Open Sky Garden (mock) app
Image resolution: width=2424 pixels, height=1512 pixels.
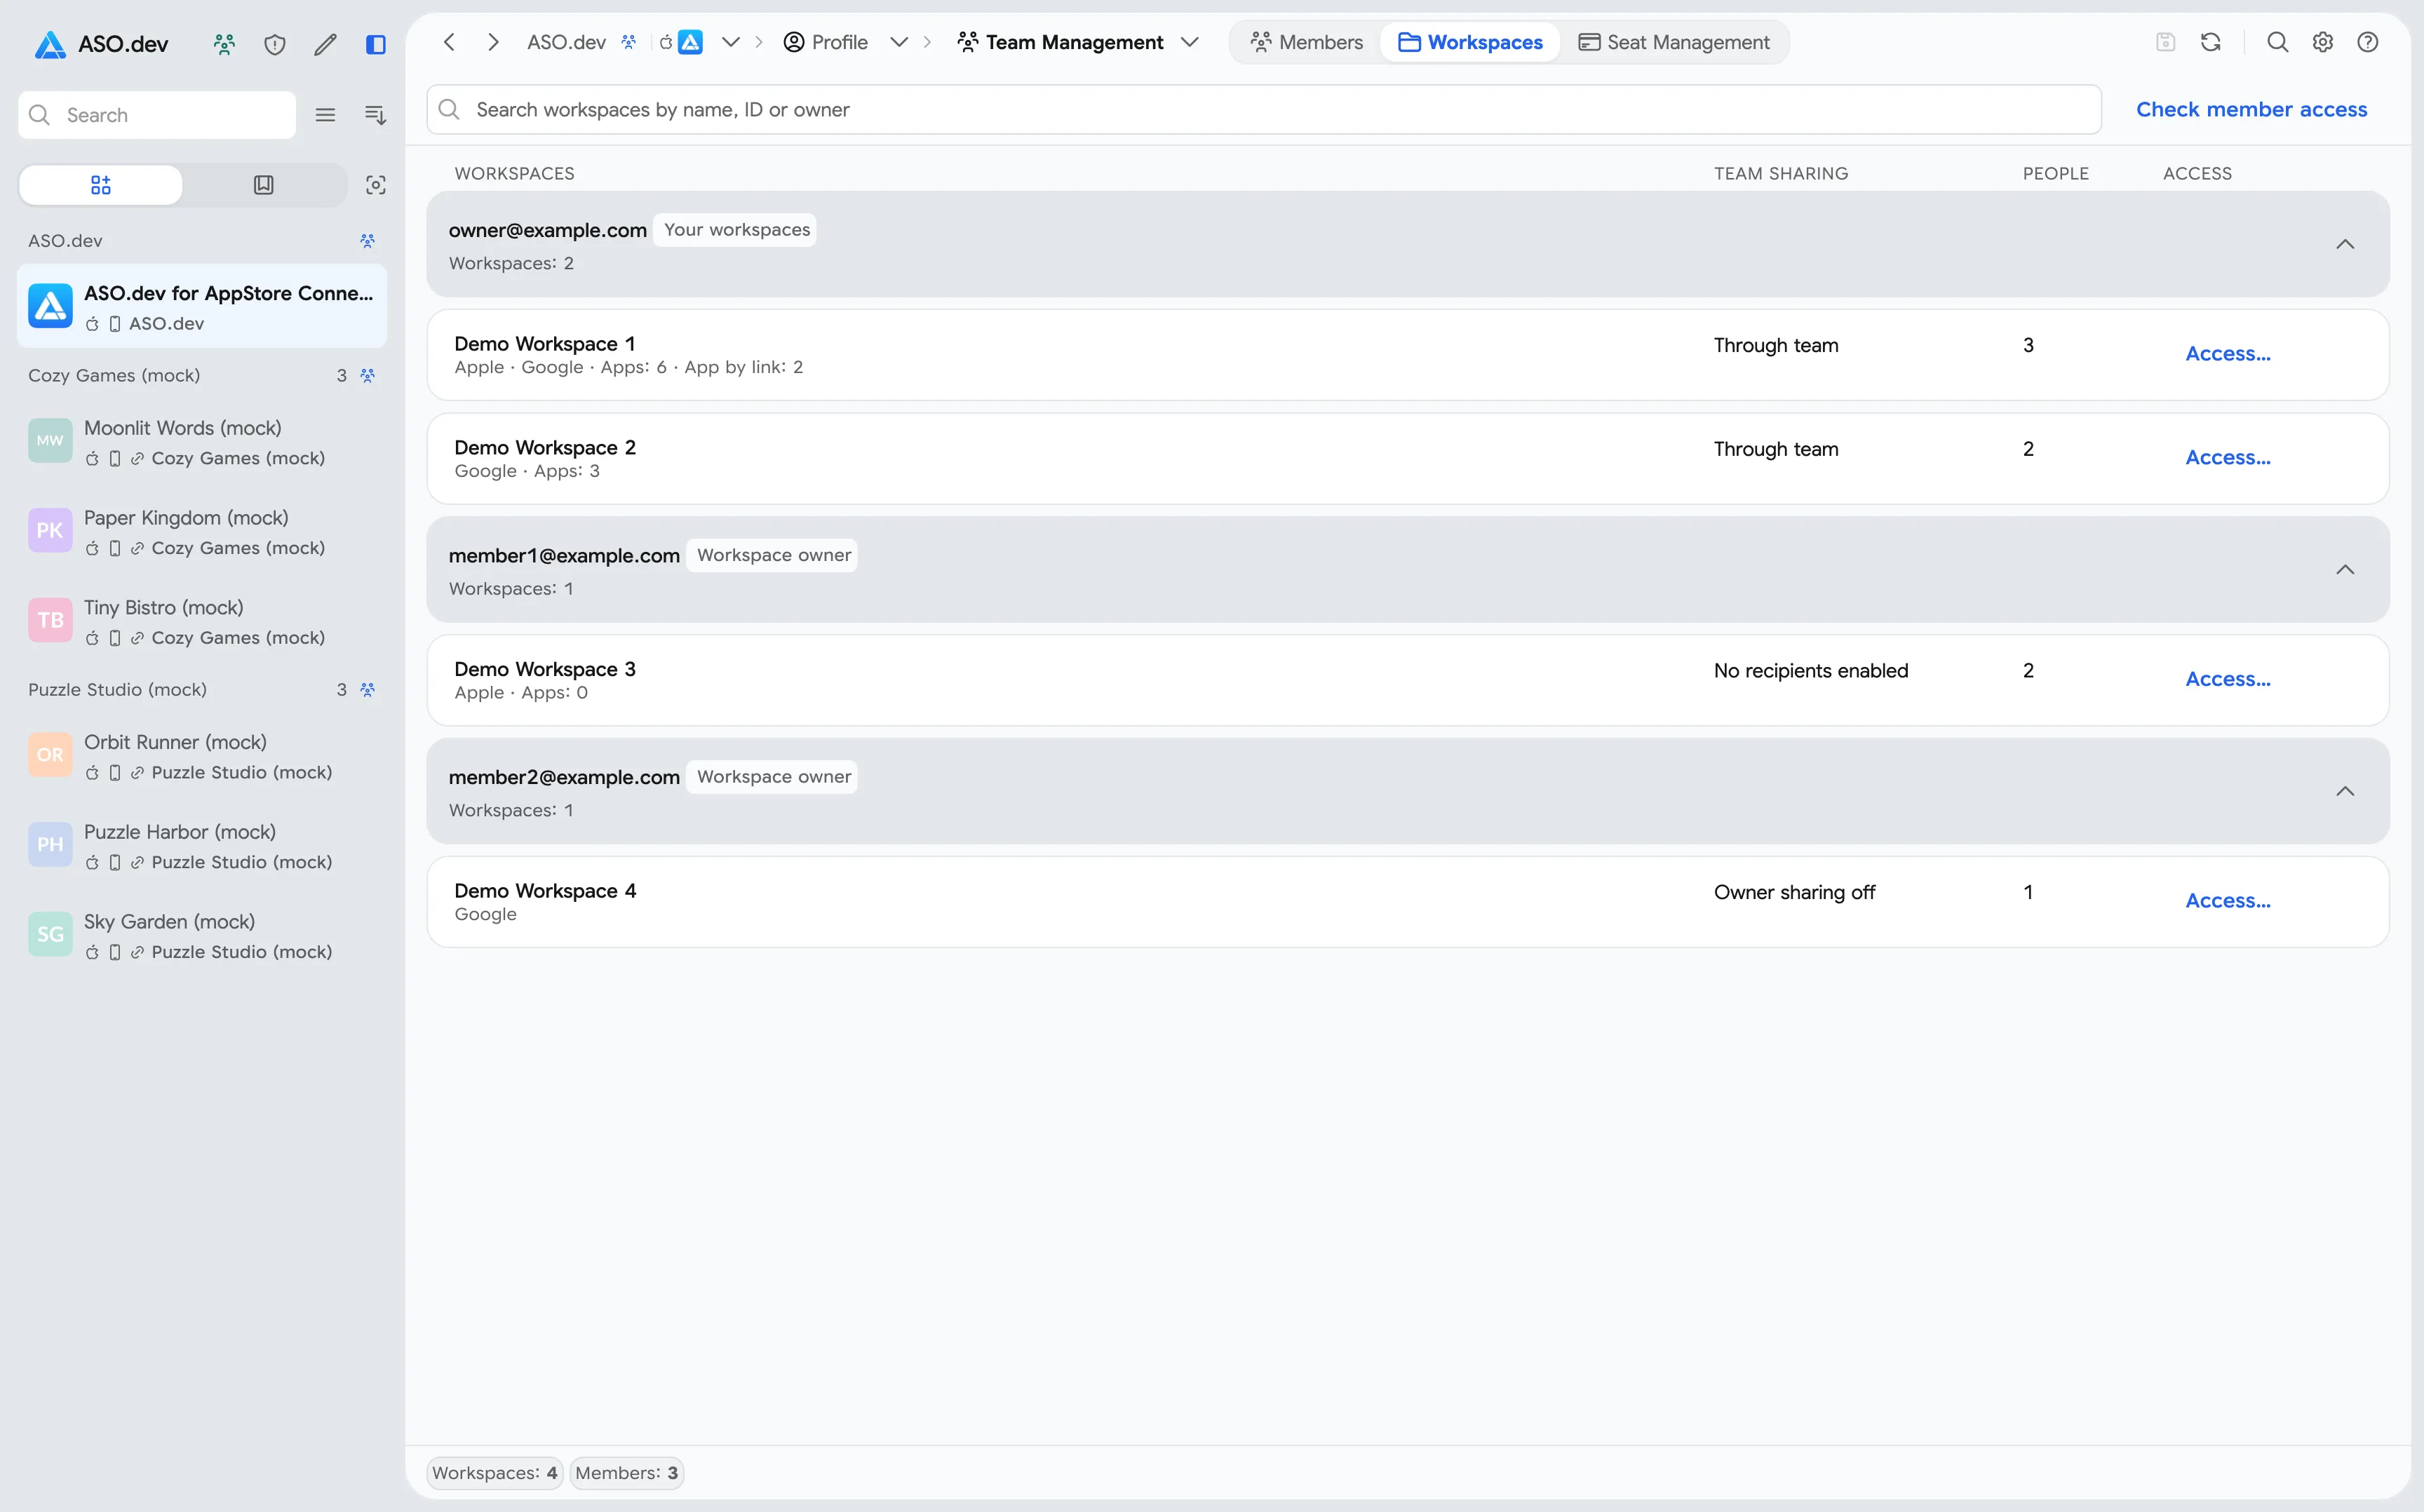click(202, 935)
